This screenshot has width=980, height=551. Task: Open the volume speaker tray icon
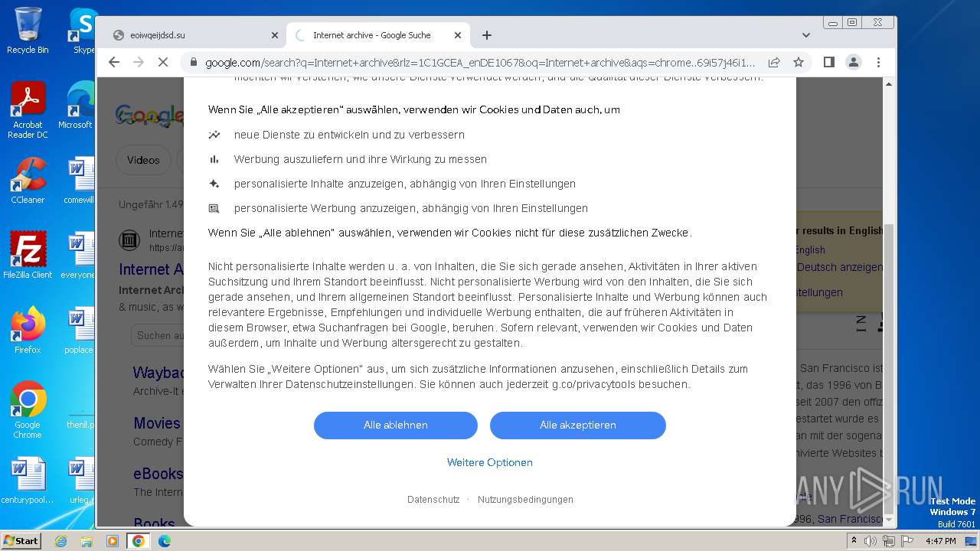click(x=871, y=541)
